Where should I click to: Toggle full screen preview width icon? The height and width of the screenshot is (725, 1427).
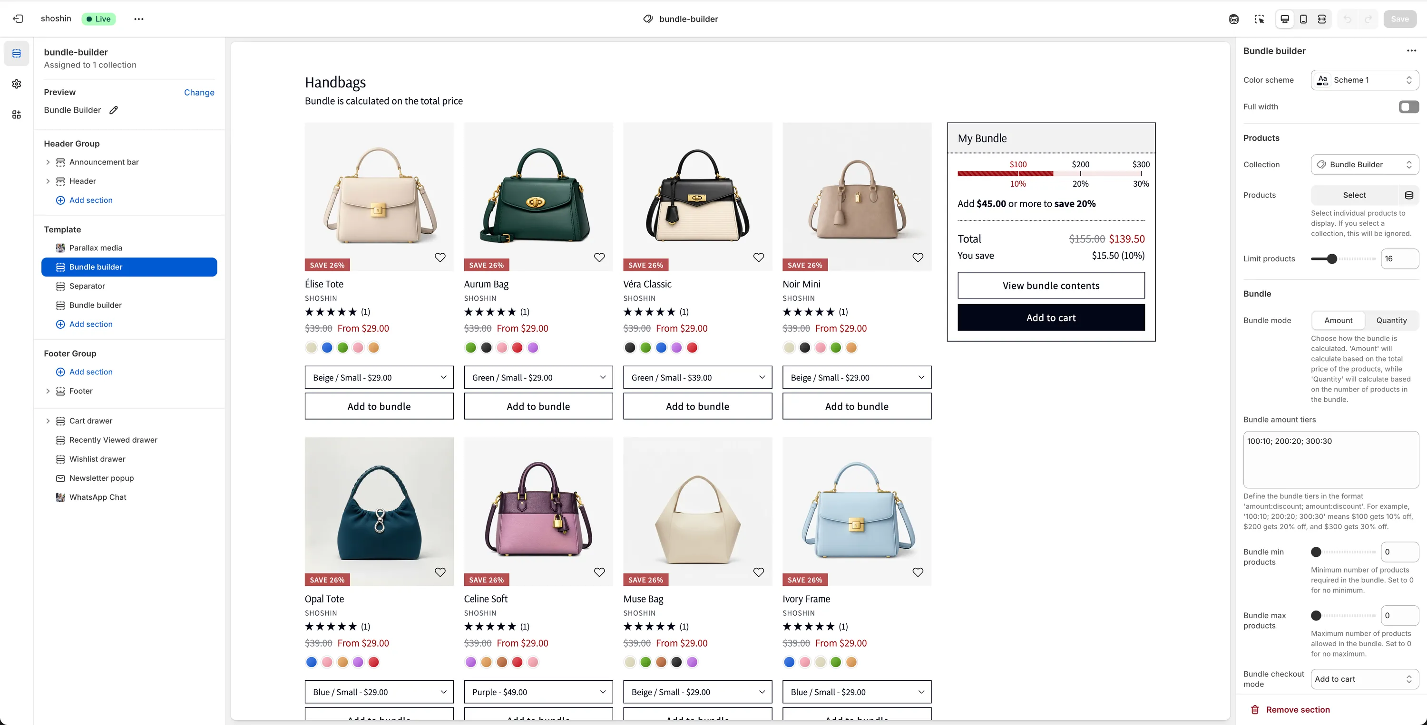[1322, 18]
